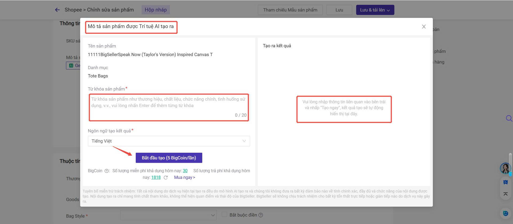Viewport: 513px width, 224px height.
Task: Close the AI product description dialog
Action: pos(424,27)
